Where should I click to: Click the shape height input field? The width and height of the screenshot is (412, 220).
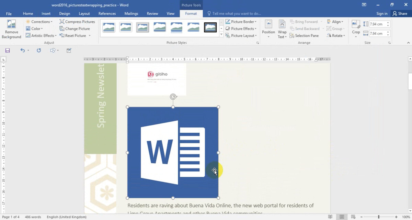(x=377, y=24)
